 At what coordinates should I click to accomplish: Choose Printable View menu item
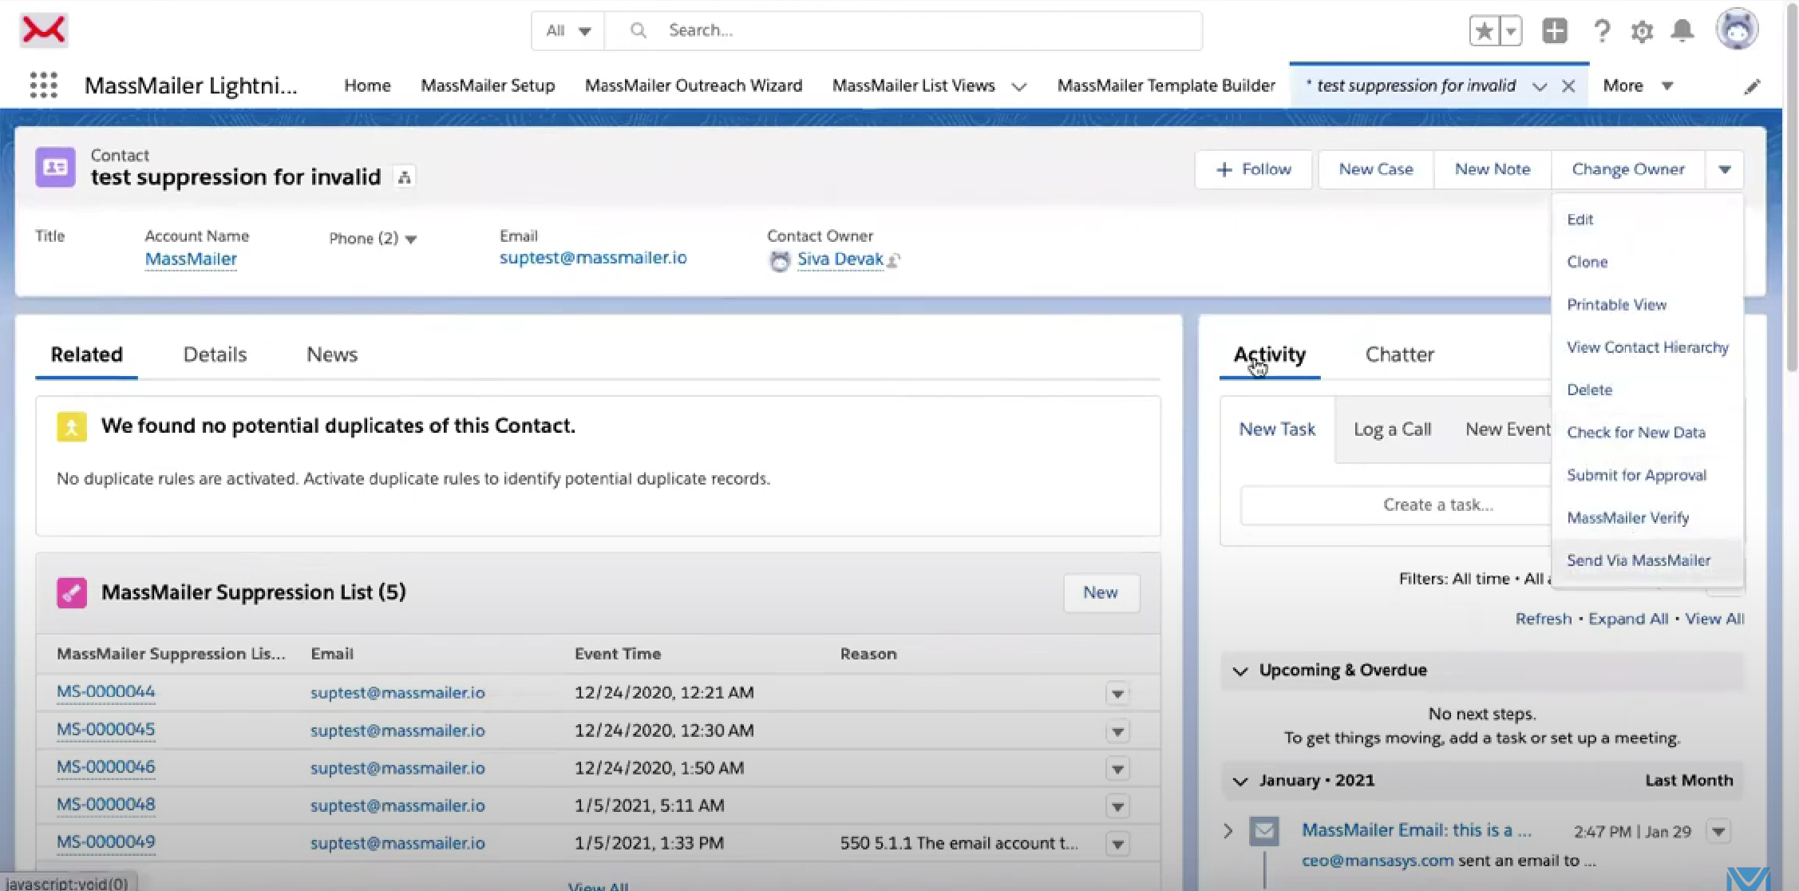click(1616, 305)
